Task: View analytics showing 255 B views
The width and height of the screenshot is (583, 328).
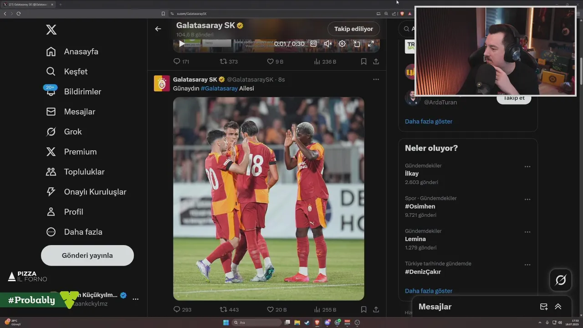Action: coord(325,309)
